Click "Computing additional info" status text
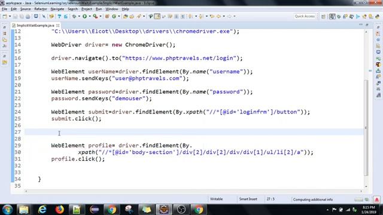383x215 pixels. tap(313, 199)
